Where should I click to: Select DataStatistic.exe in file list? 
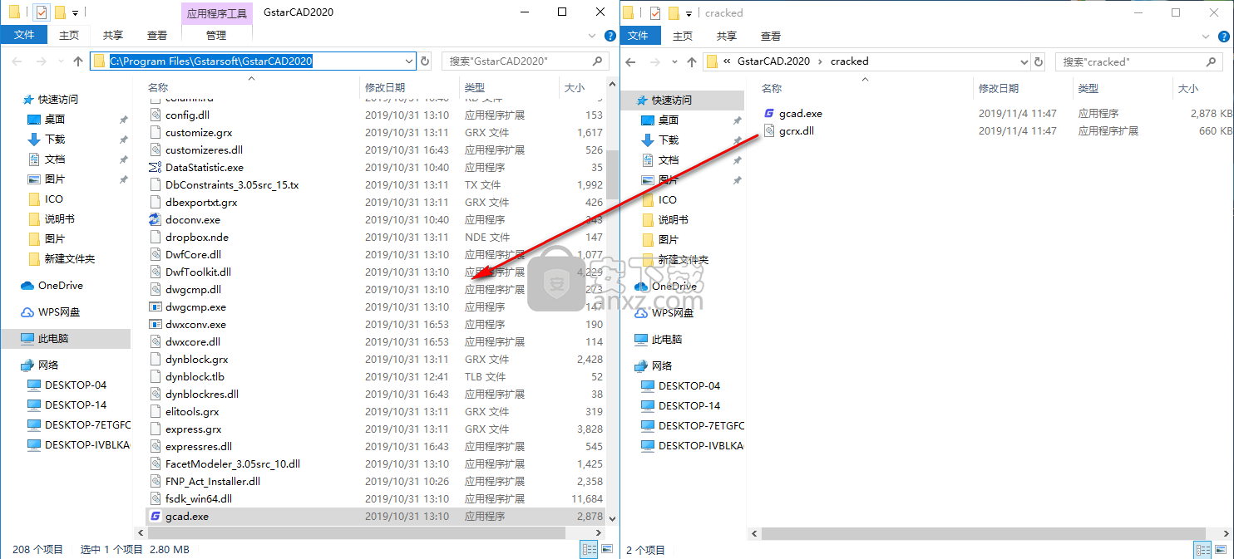pyautogui.click(x=205, y=168)
